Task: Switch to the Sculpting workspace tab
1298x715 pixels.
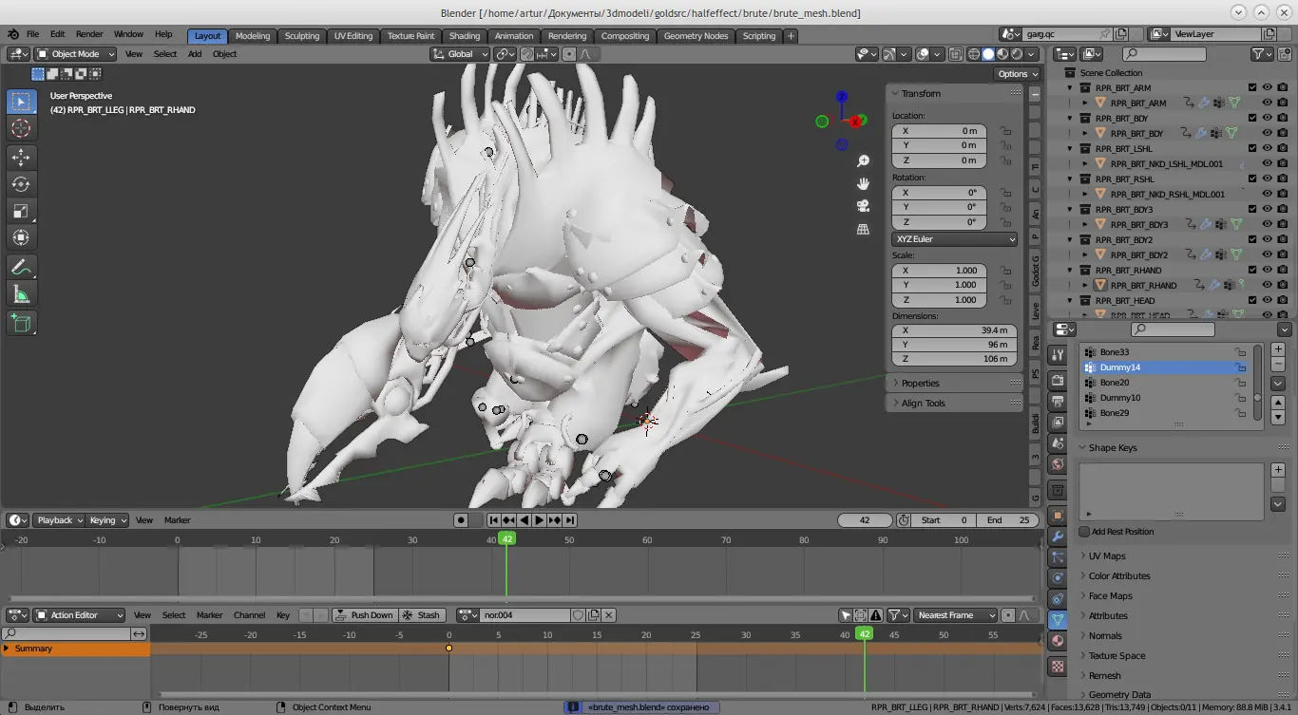Action: [302, 36]
